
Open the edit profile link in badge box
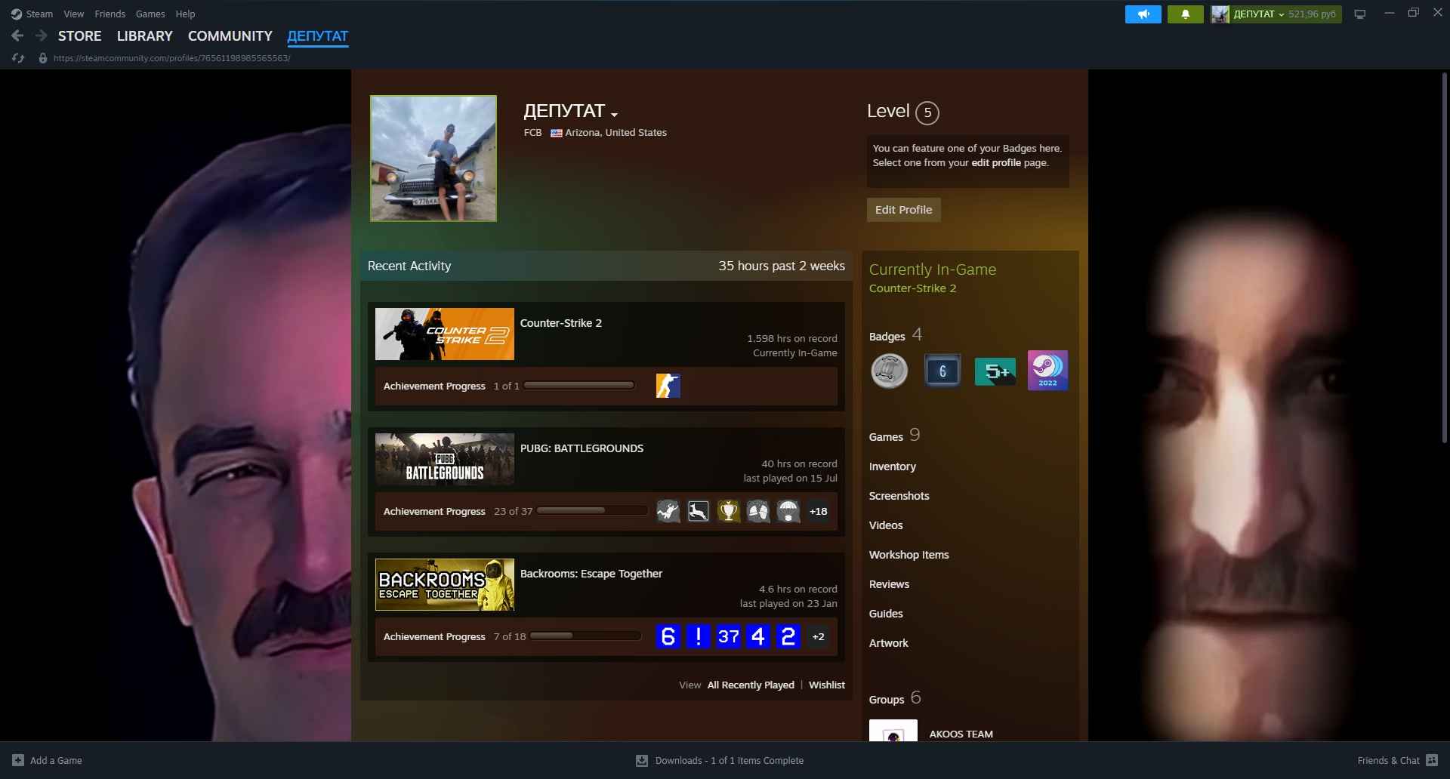(995, 163)
